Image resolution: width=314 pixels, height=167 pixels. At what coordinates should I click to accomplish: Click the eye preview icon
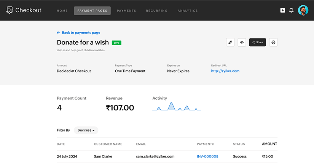[x=242, y=43]
